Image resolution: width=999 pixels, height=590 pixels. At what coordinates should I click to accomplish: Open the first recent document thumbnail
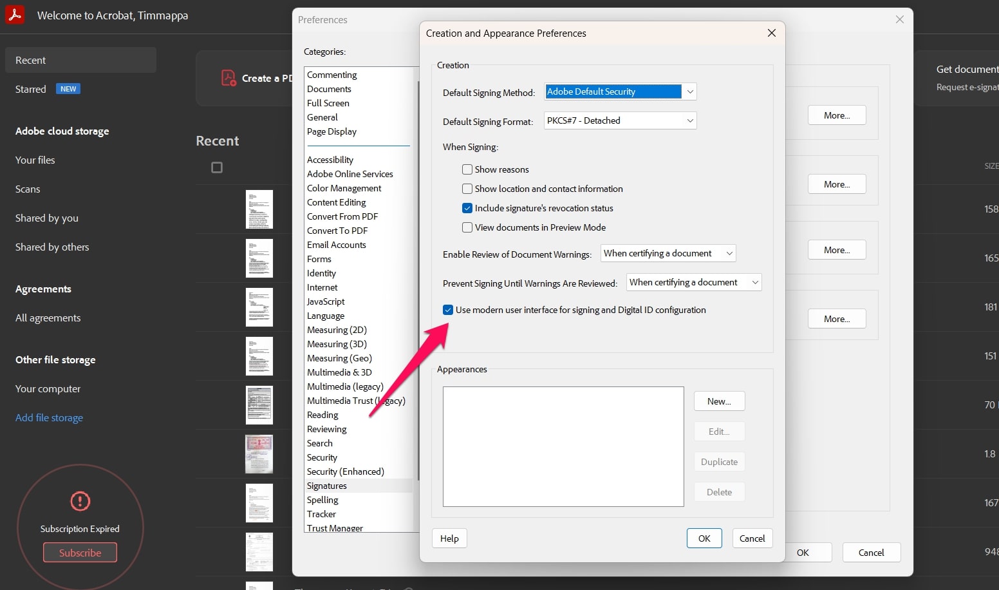[x=259, y=209]
